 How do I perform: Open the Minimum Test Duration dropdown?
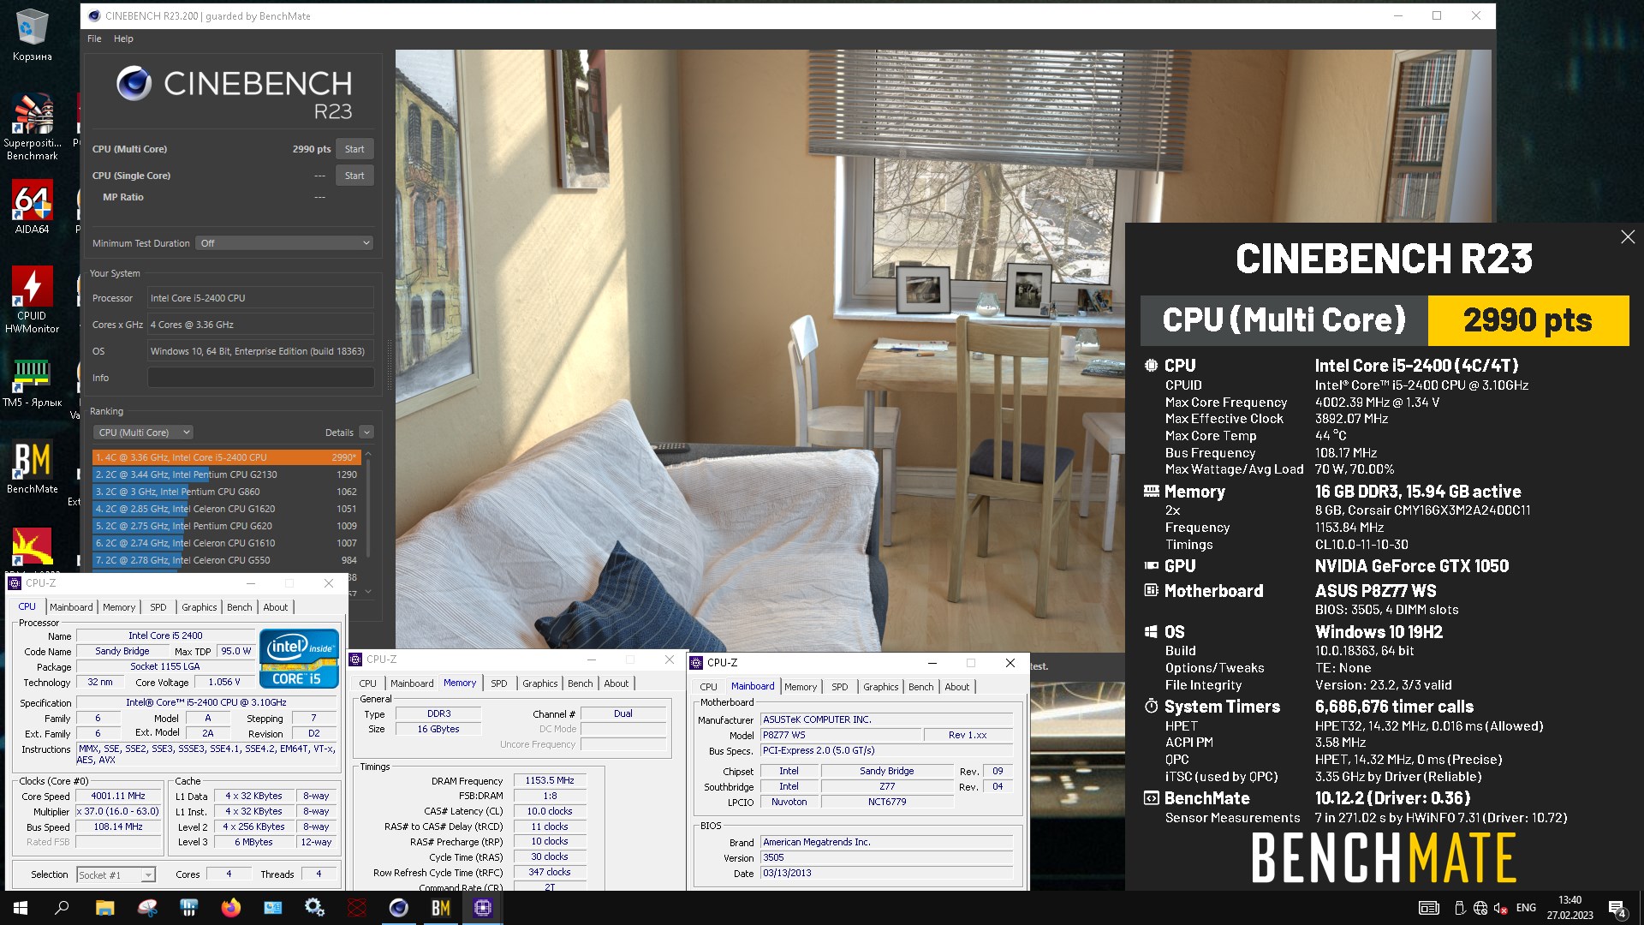(284, 243)
